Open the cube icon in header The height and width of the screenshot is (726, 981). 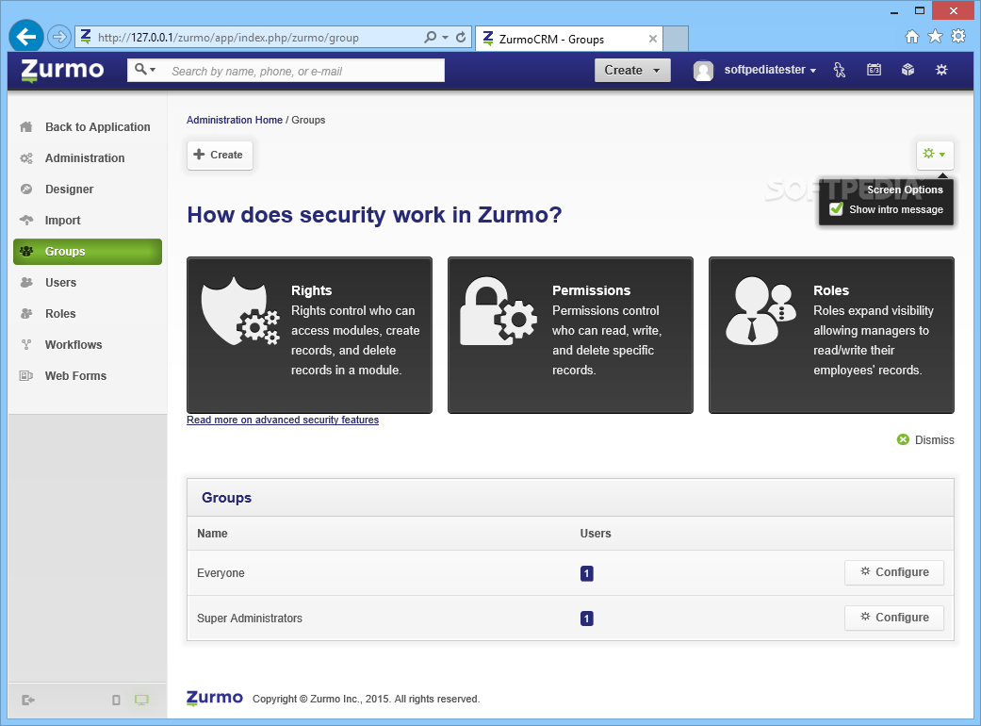[907, 70]
